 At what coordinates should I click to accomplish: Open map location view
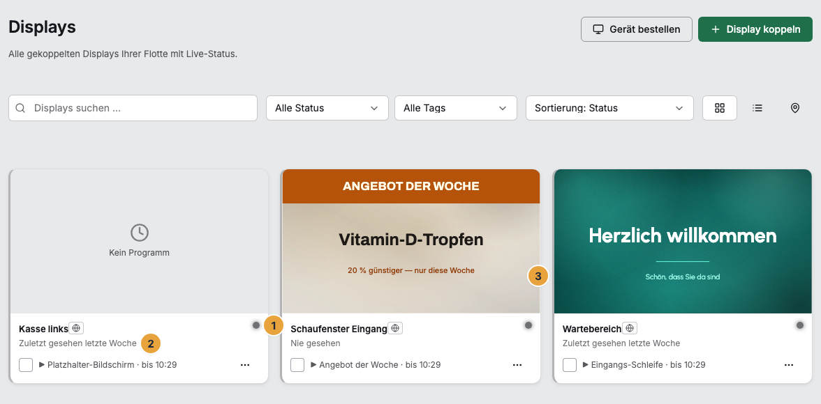(794, 108)
